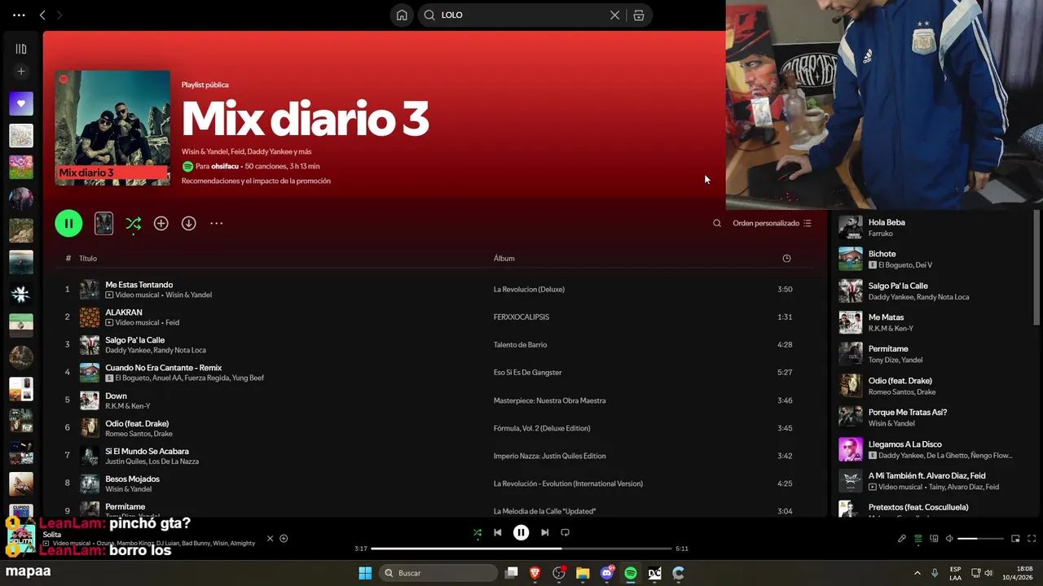Open artist link Wisin & Yandel on row 1
This screenshot has height=586, width=1043.
188,295
